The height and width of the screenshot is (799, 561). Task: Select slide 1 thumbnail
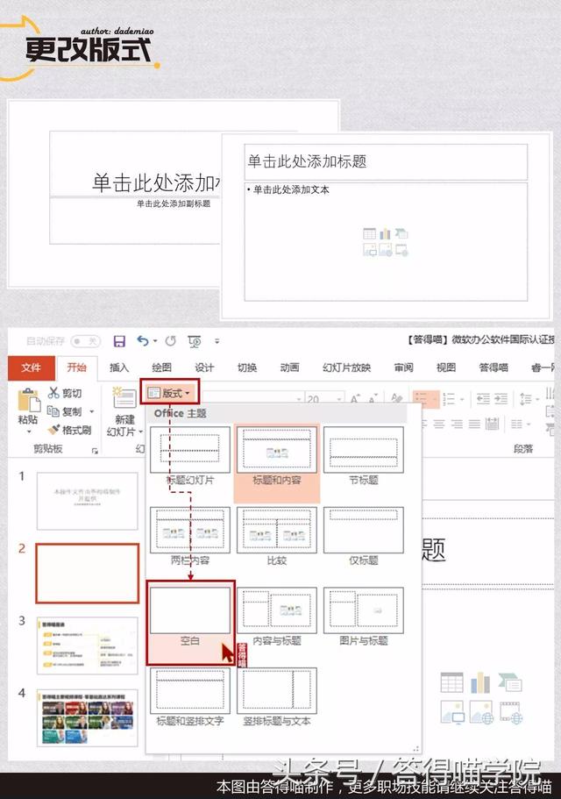click(x=87, y=501)
